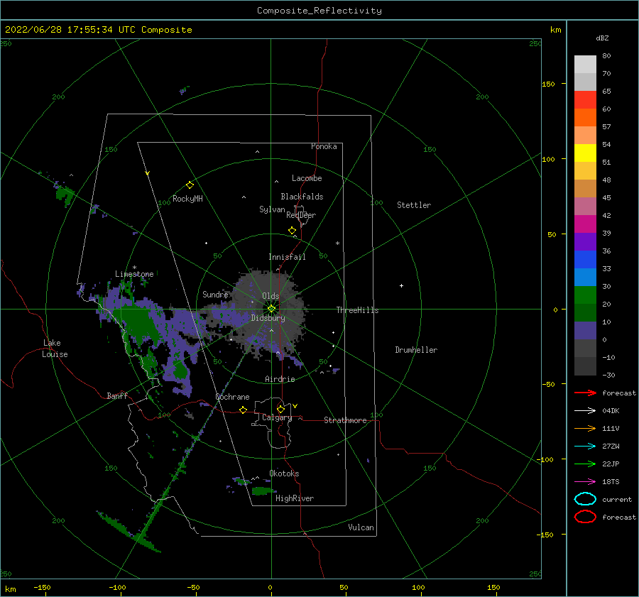This screenshot has height=597, width=639.
Task: Click the Calgary city label
Action: click(277, 417)
